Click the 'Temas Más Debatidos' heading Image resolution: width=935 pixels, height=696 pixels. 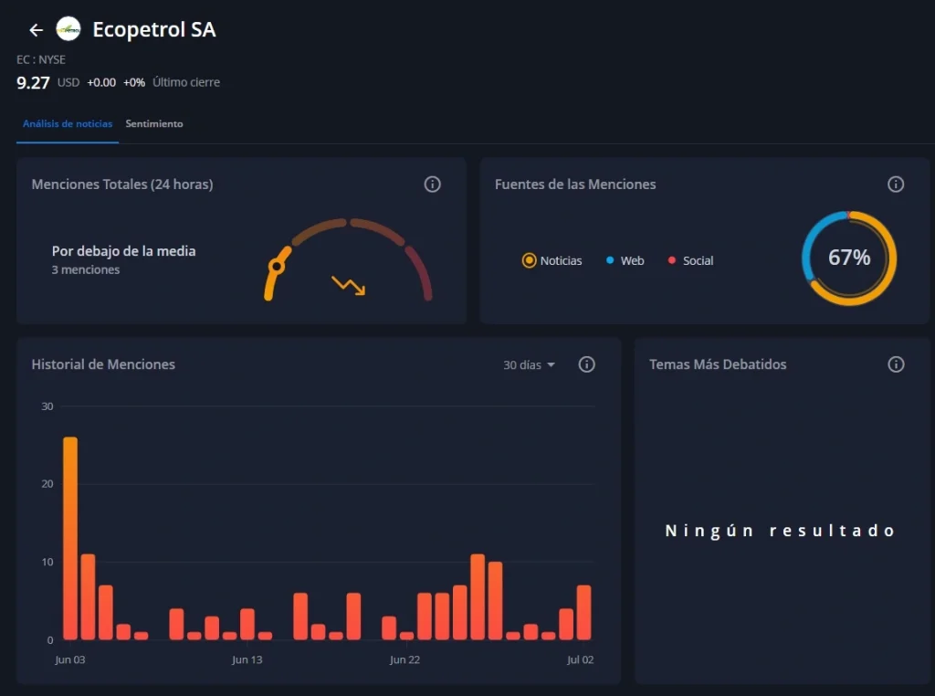pos(718,364)
